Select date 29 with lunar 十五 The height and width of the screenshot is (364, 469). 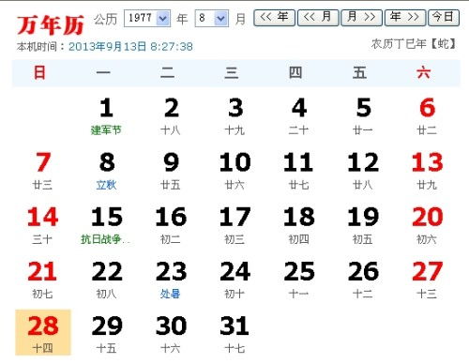106,334
